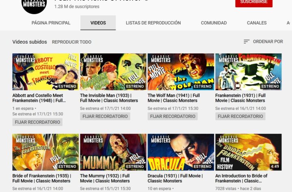Image resolution: width=292 pixels, height=192 pixels.
Task: Click 'Se estrena el 16/1/21 14:00' under Frankenstein (1931)
Action: point(240,108)
